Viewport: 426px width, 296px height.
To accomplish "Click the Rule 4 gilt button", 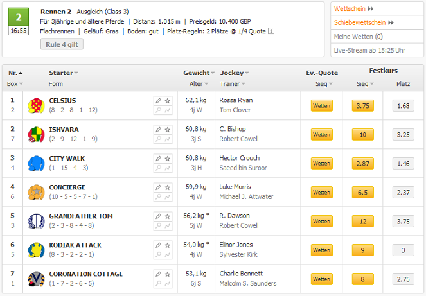I will tap(62, 44).
